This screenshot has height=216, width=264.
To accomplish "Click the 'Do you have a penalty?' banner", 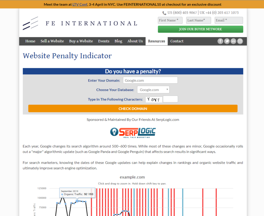I will tap(133, 71).
